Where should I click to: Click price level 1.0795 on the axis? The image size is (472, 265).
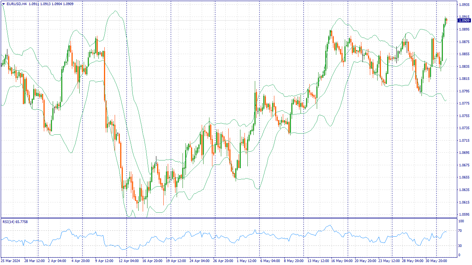tap(464, 91)
